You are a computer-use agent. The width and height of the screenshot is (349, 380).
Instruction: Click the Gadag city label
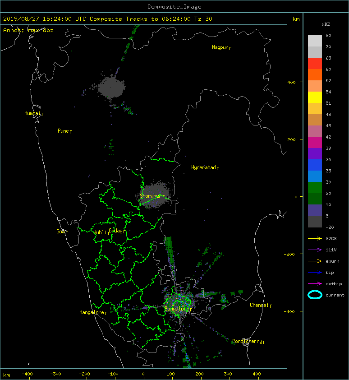pyautogui.click(x=116, y=231)
